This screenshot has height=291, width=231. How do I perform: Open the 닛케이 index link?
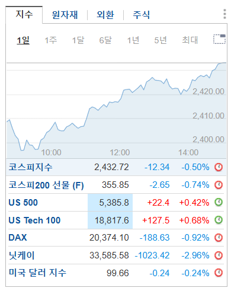click(21, 255)
